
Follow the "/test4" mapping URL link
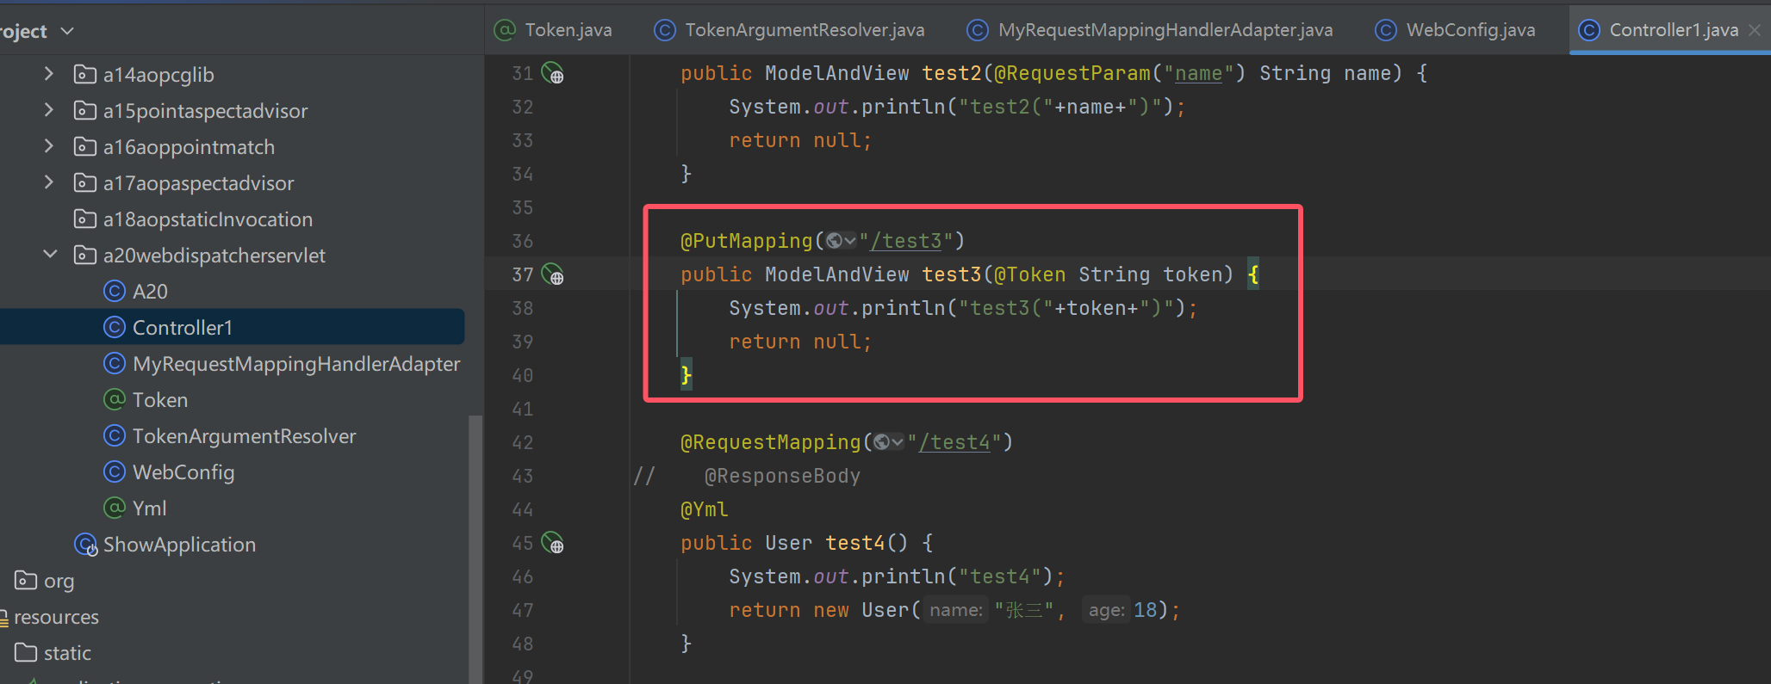954,442
